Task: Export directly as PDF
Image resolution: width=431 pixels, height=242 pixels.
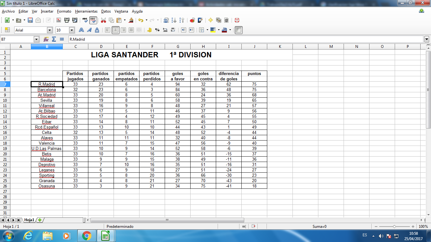Action: click(59, 20)
